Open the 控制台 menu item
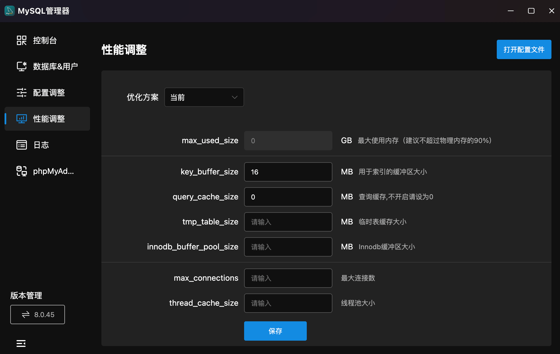560x354 pixels. 47,40
